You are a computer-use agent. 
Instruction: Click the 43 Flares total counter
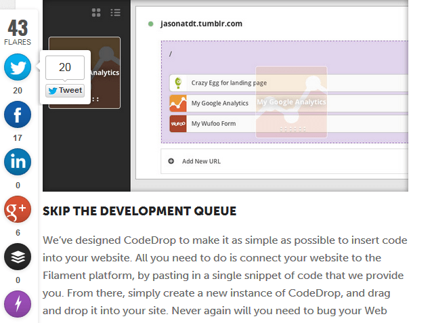(18, 32)
